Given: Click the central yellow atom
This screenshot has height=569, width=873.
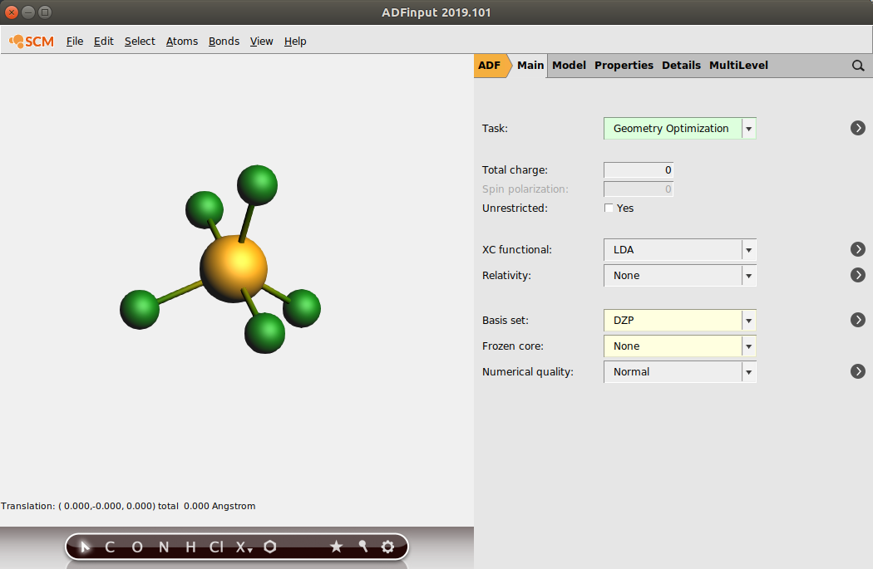Looking at the screenshot, I should pyautogui.click(x=234, y=268).
